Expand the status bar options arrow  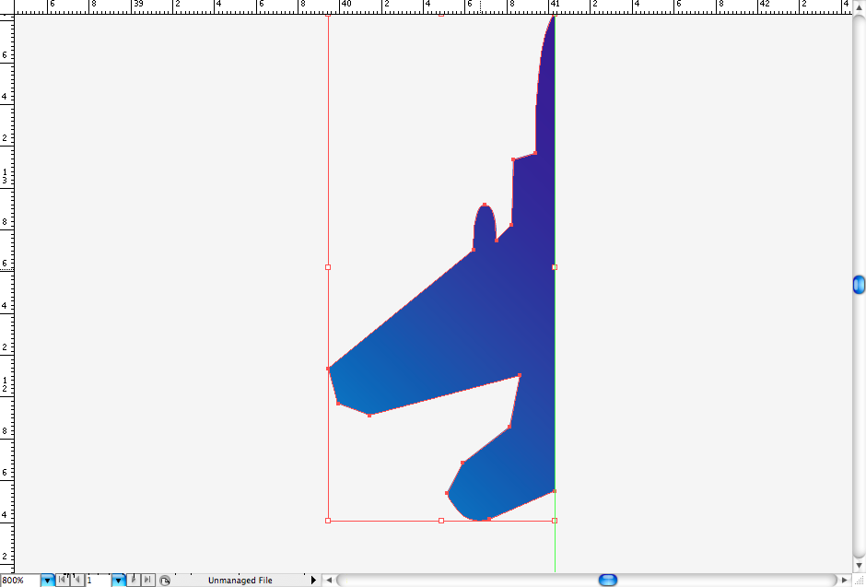[x=313, y=581]
